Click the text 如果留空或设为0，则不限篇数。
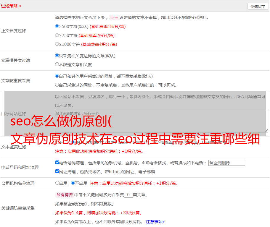270x227 pixels. (x=85, y=204)
